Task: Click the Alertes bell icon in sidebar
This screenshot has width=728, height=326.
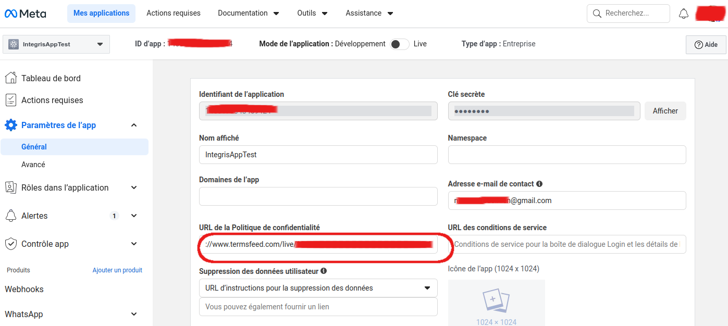Action: [10, 216]
